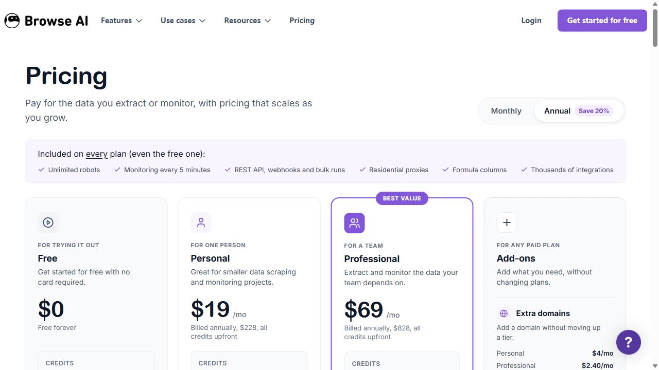Click the Pricing page heading
Image resolution: width=659 pixels, height=370 pixels.
tap(66, 76)
